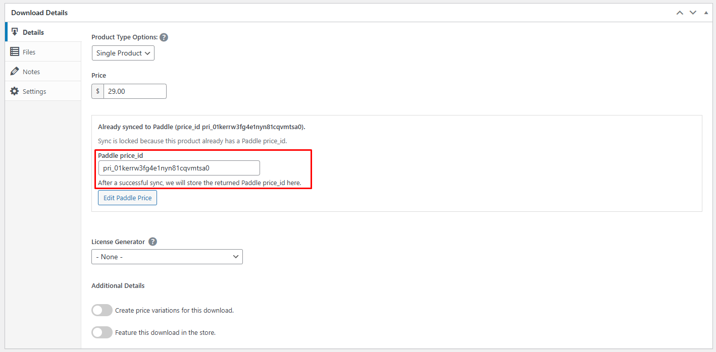Image resolution: width=716 pixels, height=352 pixels.
Task: Open help tooltip beside License Generator
Action: click(152, 242)
